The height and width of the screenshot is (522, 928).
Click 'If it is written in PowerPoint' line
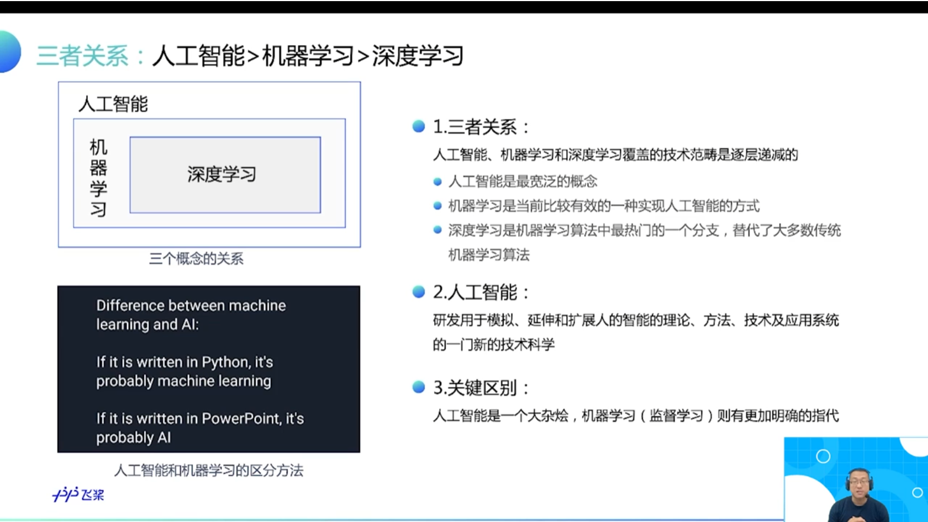click(x=200, y=418)
